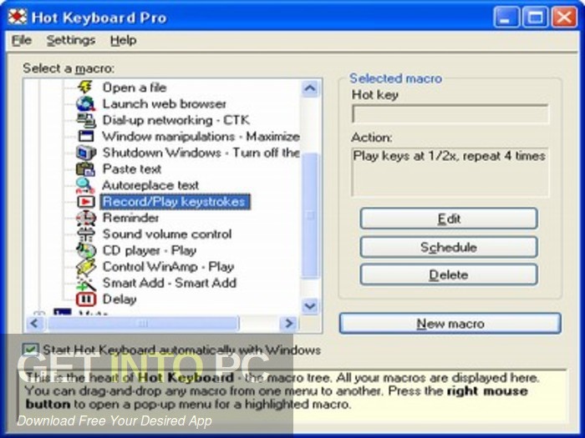Viewport: 585px width, 438px height.
Task: Open the Settings menu
Action: [x=71, y=40]
